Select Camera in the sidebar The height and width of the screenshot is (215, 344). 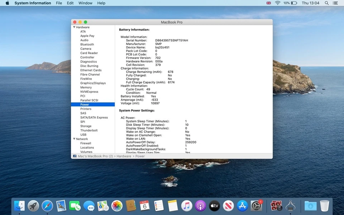click(86, 49)
